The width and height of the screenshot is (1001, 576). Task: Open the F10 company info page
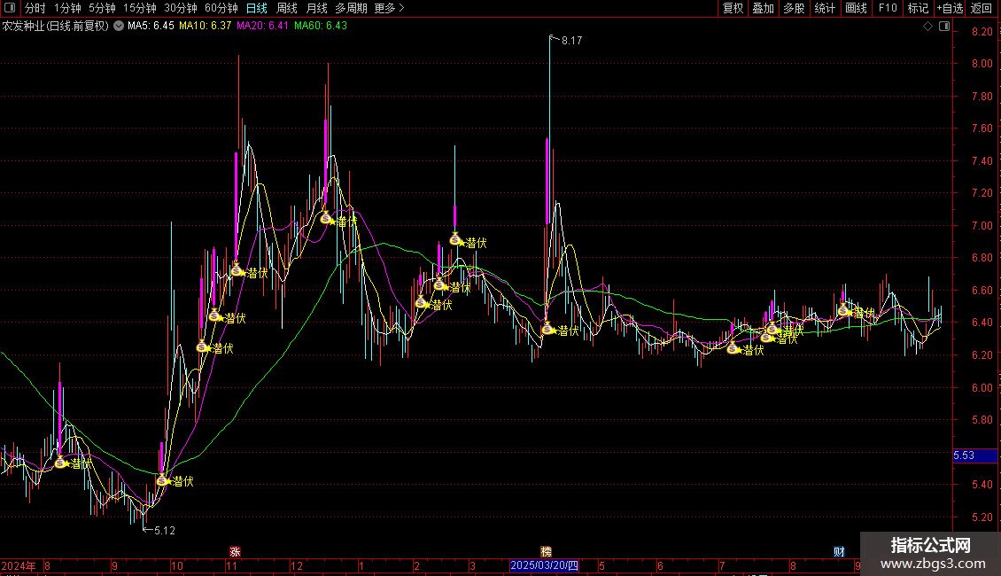coord(887,8)
